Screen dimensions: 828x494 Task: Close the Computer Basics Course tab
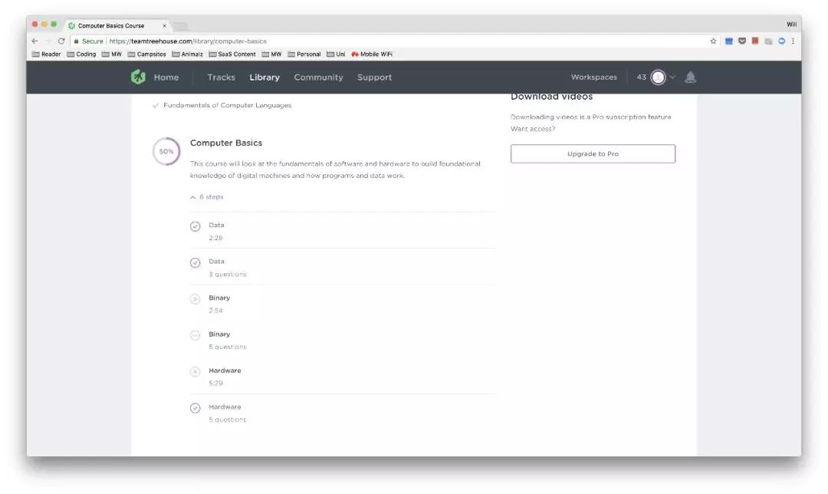pyautogui.click(x=164, y=25)
